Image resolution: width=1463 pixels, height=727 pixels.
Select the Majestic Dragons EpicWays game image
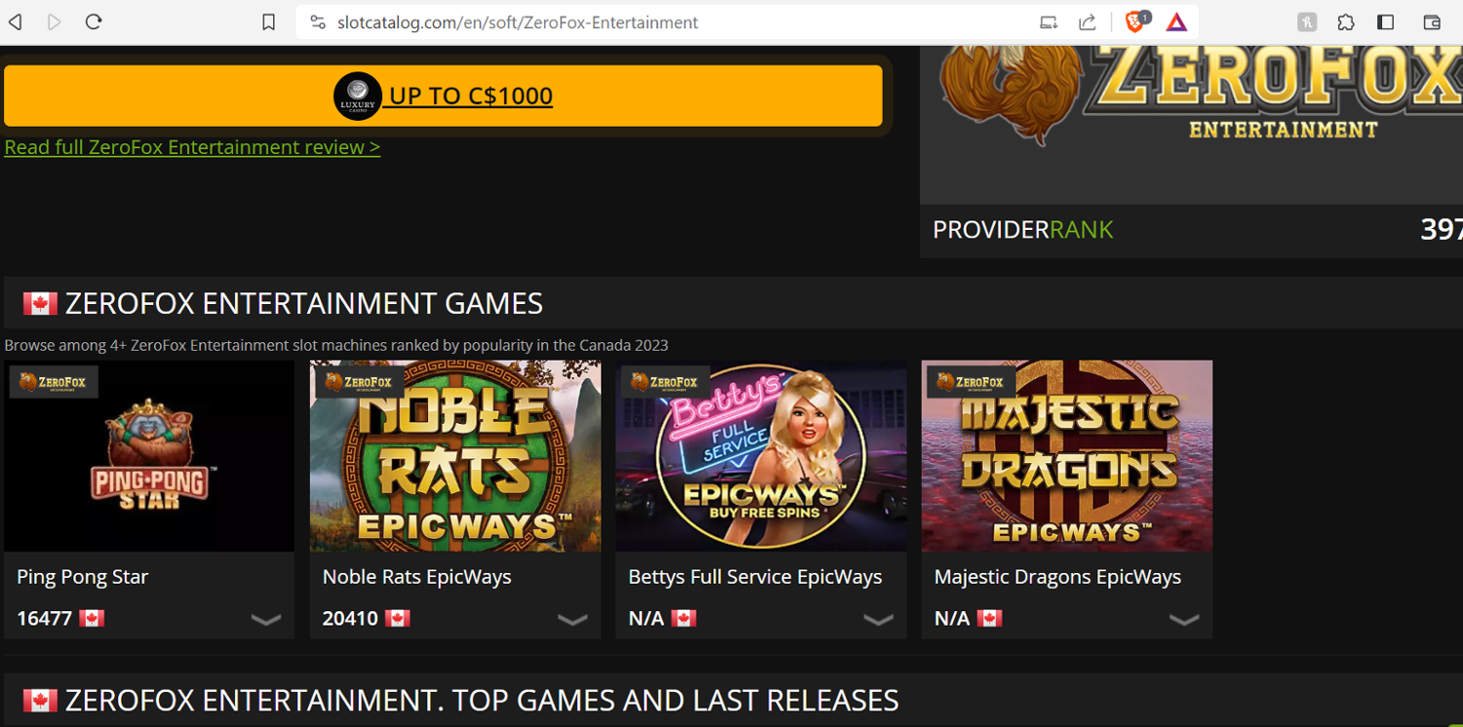click(x=1067, y=456)
